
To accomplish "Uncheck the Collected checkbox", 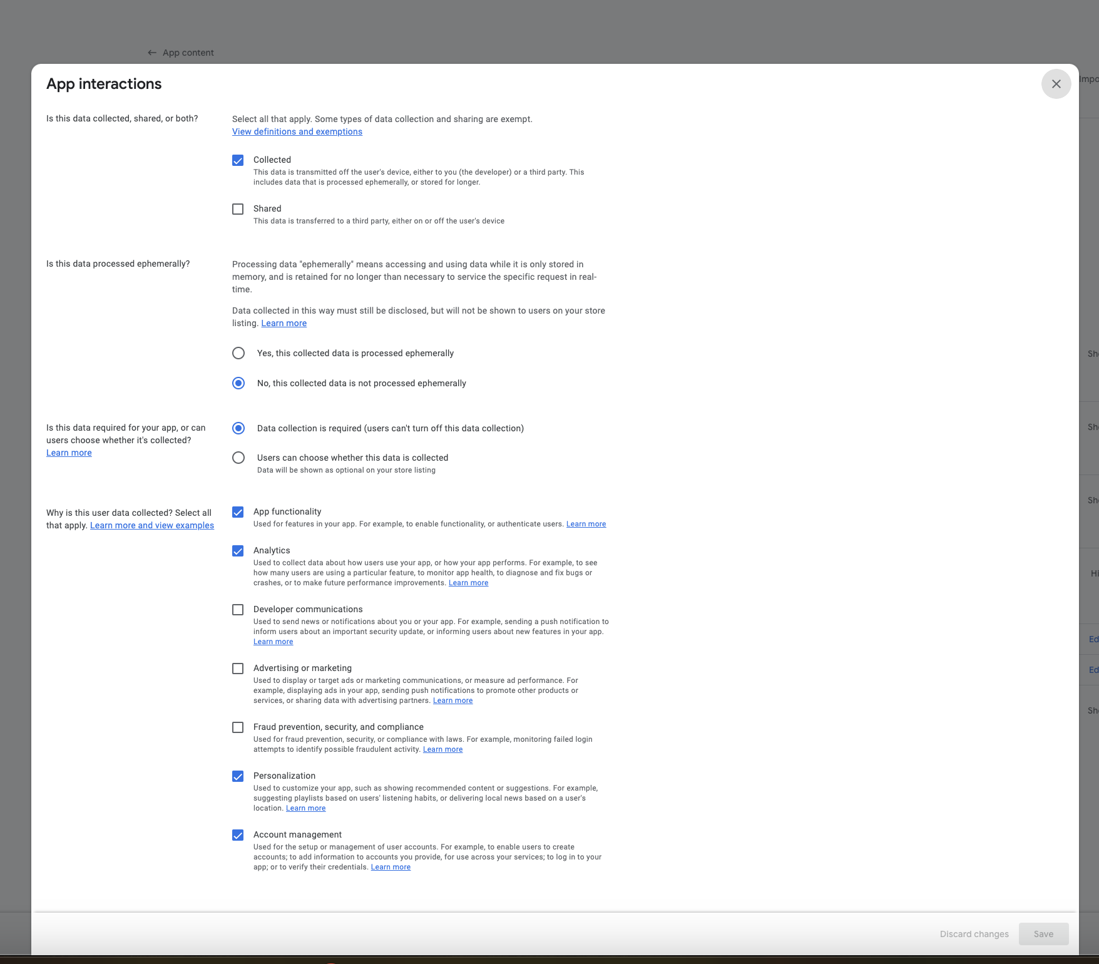I will pos(238,160).
